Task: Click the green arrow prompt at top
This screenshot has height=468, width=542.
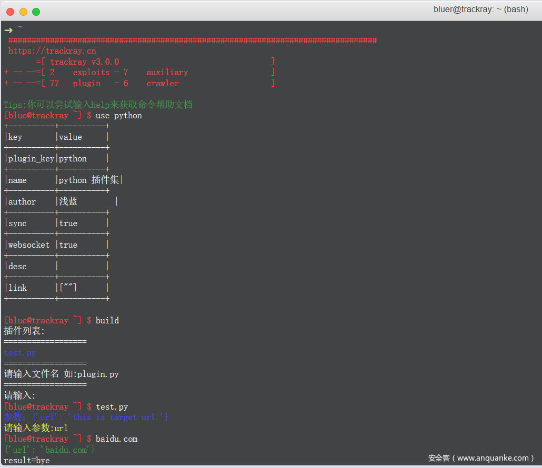Action: (x=8, y=29)
